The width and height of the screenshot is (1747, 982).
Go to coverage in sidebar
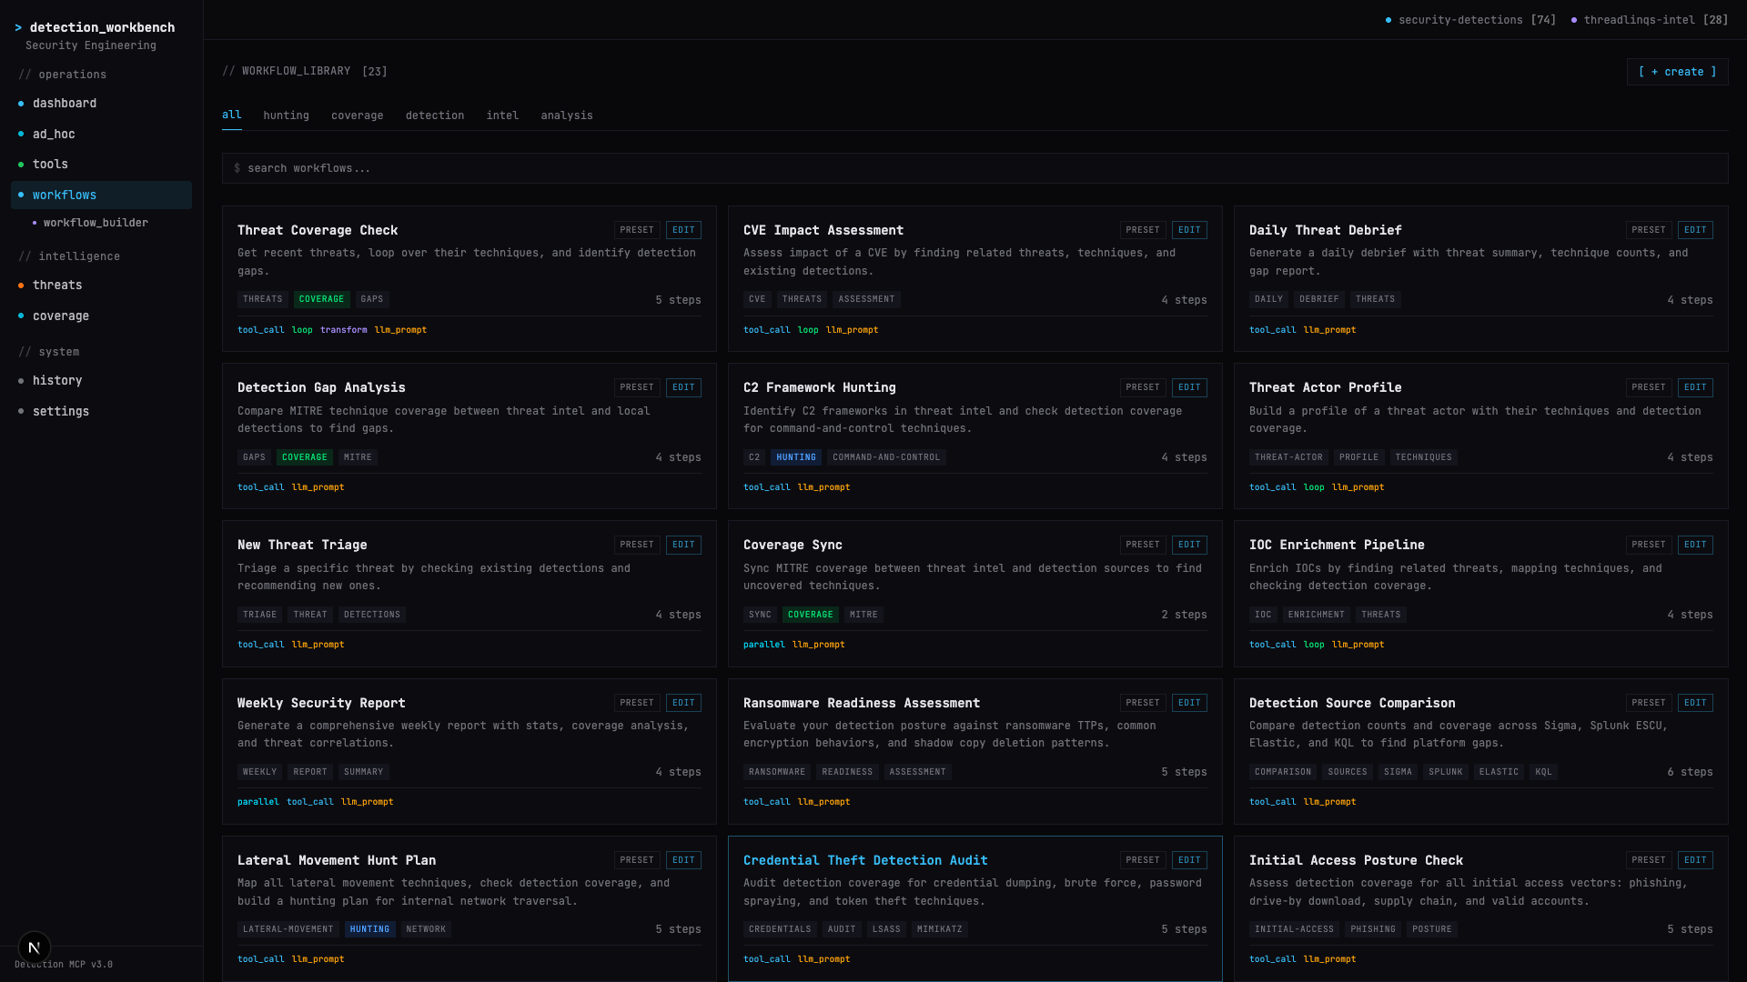coord(101,316)
